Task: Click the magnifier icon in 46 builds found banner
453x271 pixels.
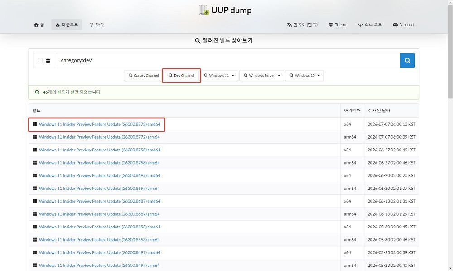Action: pos(37,92)
